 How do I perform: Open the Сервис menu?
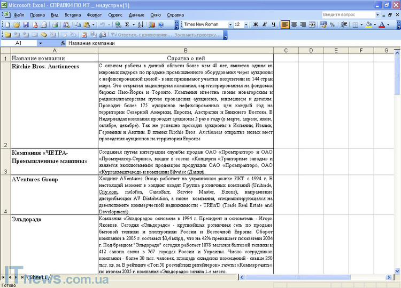tap(115, 15)
